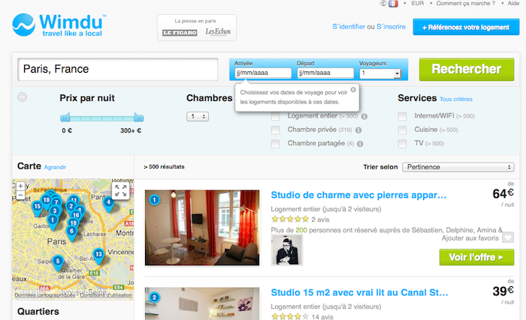Image resolution: width=526 pixels, height=320 pixels.
Task: Open the Trier selon Pertinence dropdown
Action: click(x=458, y=167)
